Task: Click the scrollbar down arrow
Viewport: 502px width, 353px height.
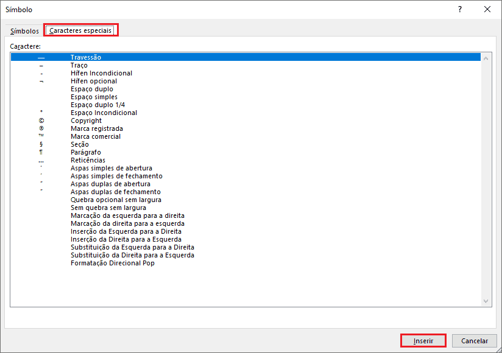Action: (486, 301)
